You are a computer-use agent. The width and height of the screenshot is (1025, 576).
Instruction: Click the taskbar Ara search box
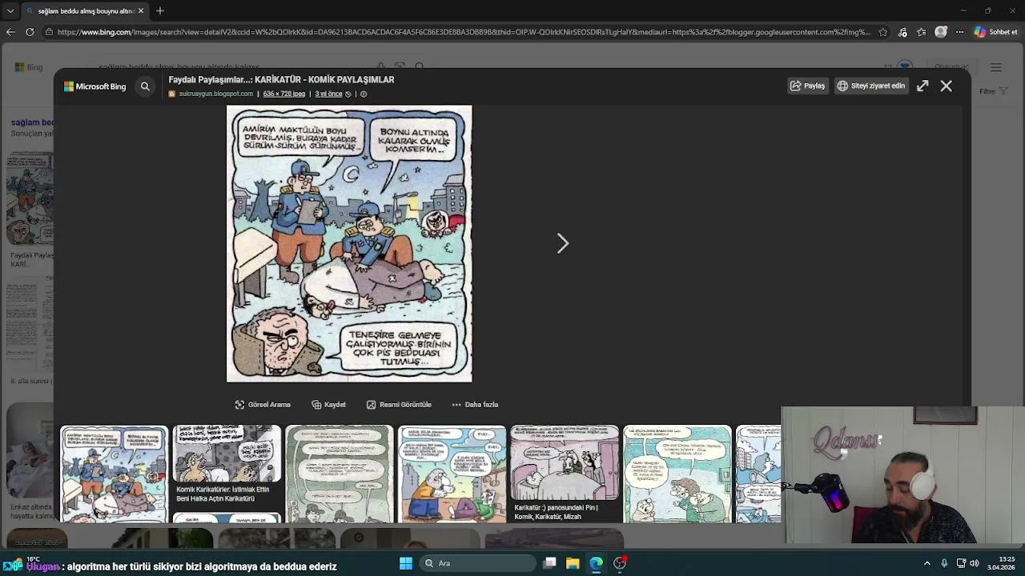(477, 563)
